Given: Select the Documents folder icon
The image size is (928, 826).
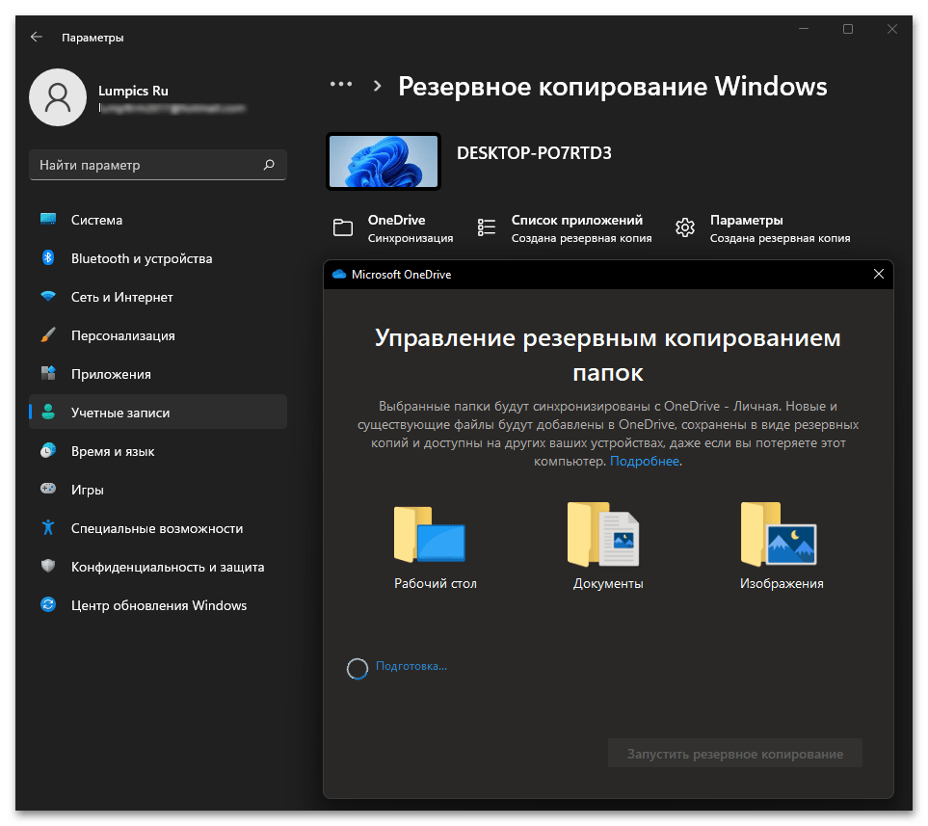Looking at the screenshot, I should [603, 533].
